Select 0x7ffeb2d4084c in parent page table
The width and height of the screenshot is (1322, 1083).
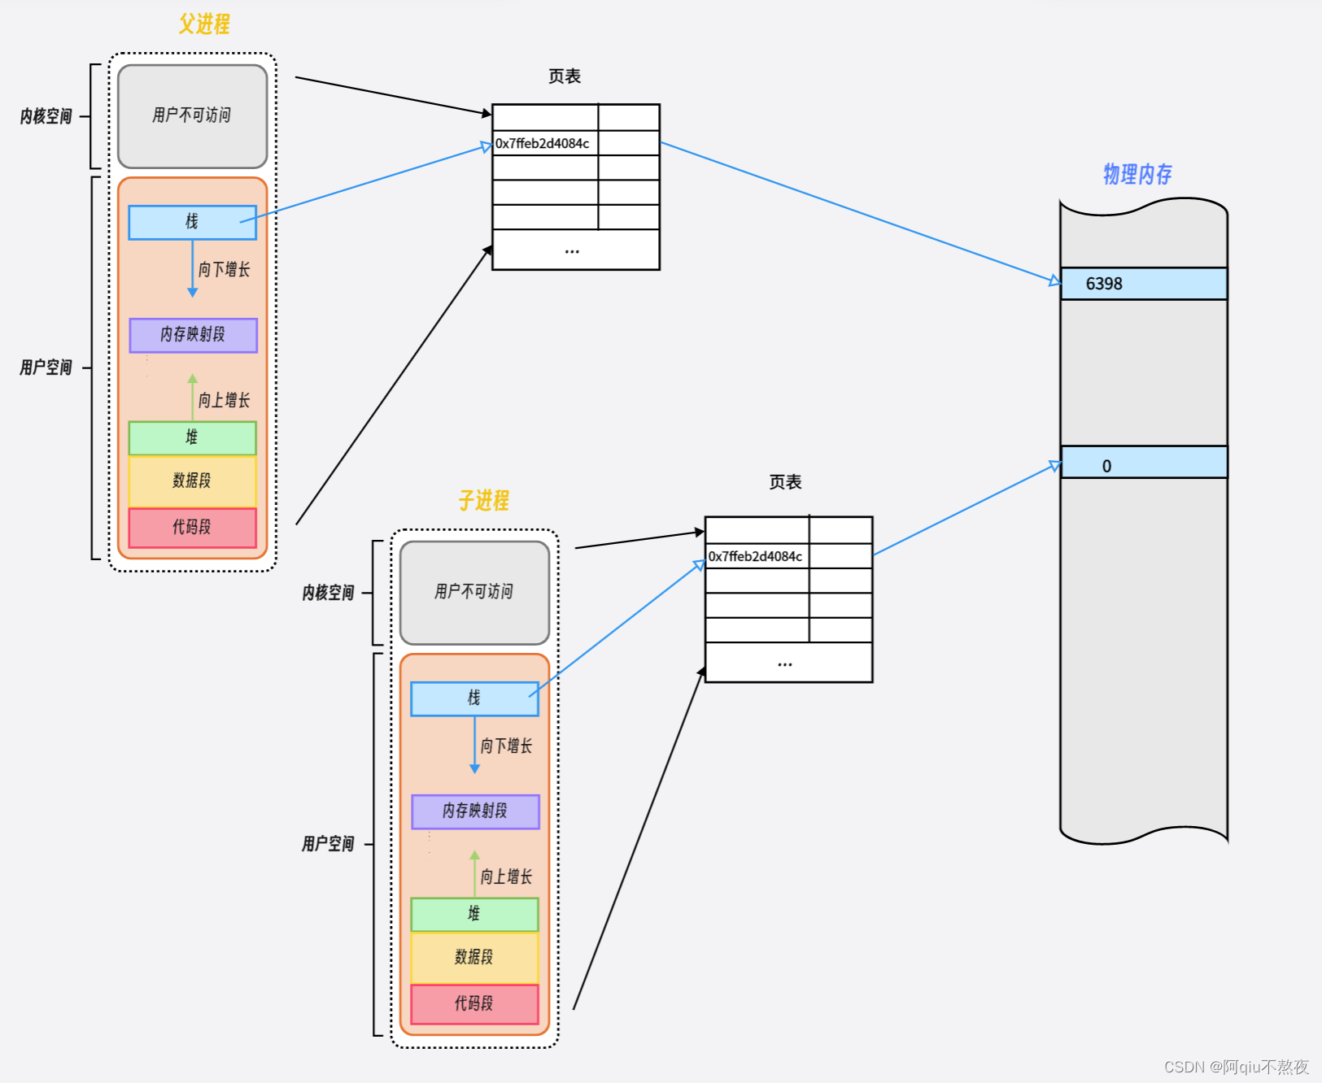click(543, 144)
